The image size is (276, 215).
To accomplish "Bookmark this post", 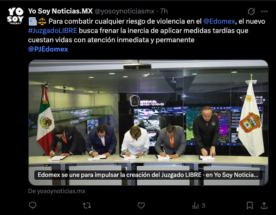I will [x=250, y=206].
